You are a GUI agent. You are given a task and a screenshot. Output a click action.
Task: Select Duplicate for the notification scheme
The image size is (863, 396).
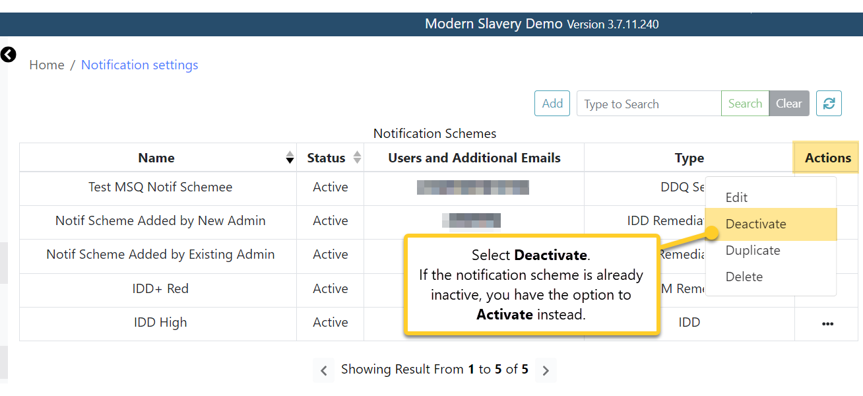tap(753, 250)
